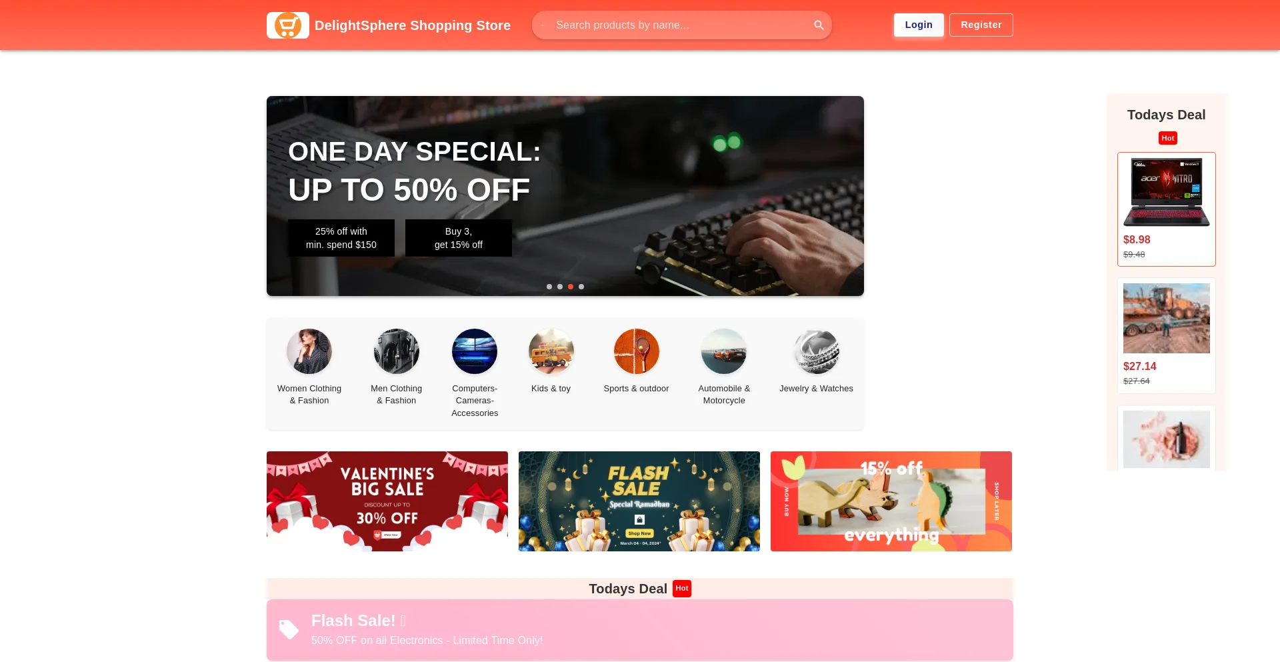Select Computers-Cameras-Accessories category icon
Screen dimensions: 1280x662
tap(475, 351)
